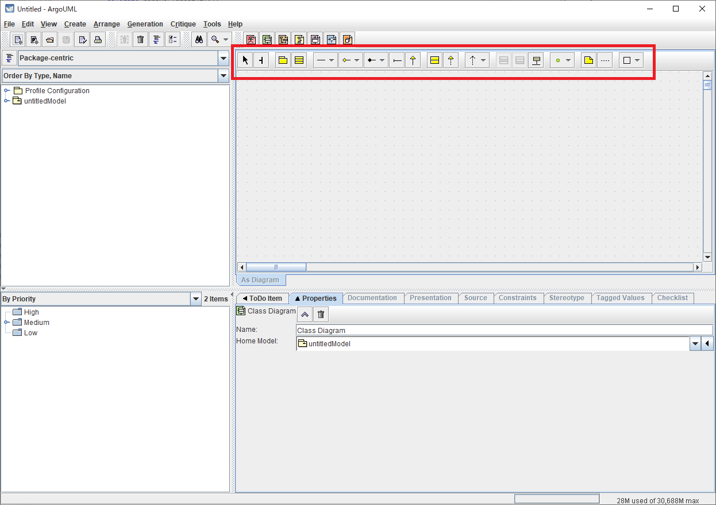The height and width of the screenshot is (505, 716).
Task: Select the solid-arrow Generalization tool
Action: (413, 60)
